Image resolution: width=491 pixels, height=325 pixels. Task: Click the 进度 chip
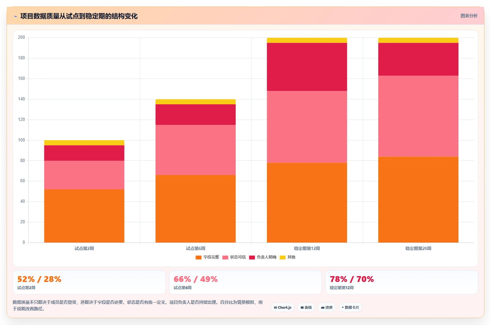click(327, 307)
